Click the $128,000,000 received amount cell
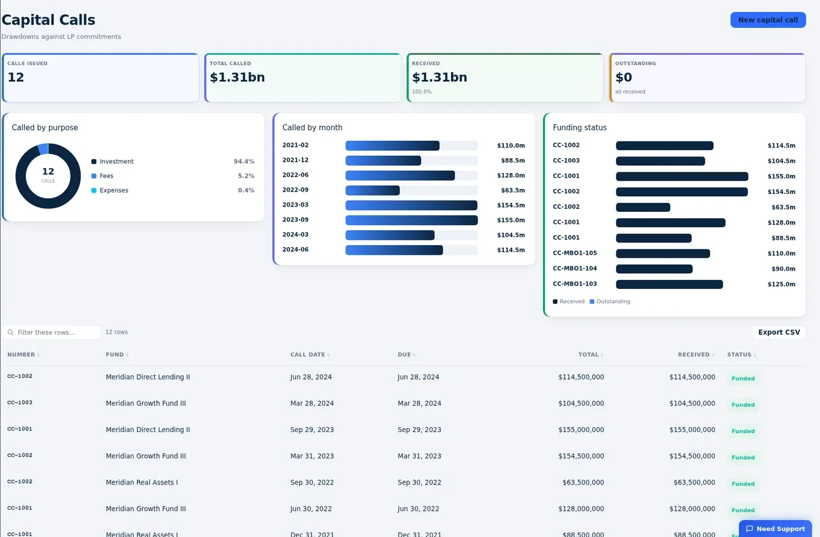The image size is (820, 537). (x=692, y=509)
